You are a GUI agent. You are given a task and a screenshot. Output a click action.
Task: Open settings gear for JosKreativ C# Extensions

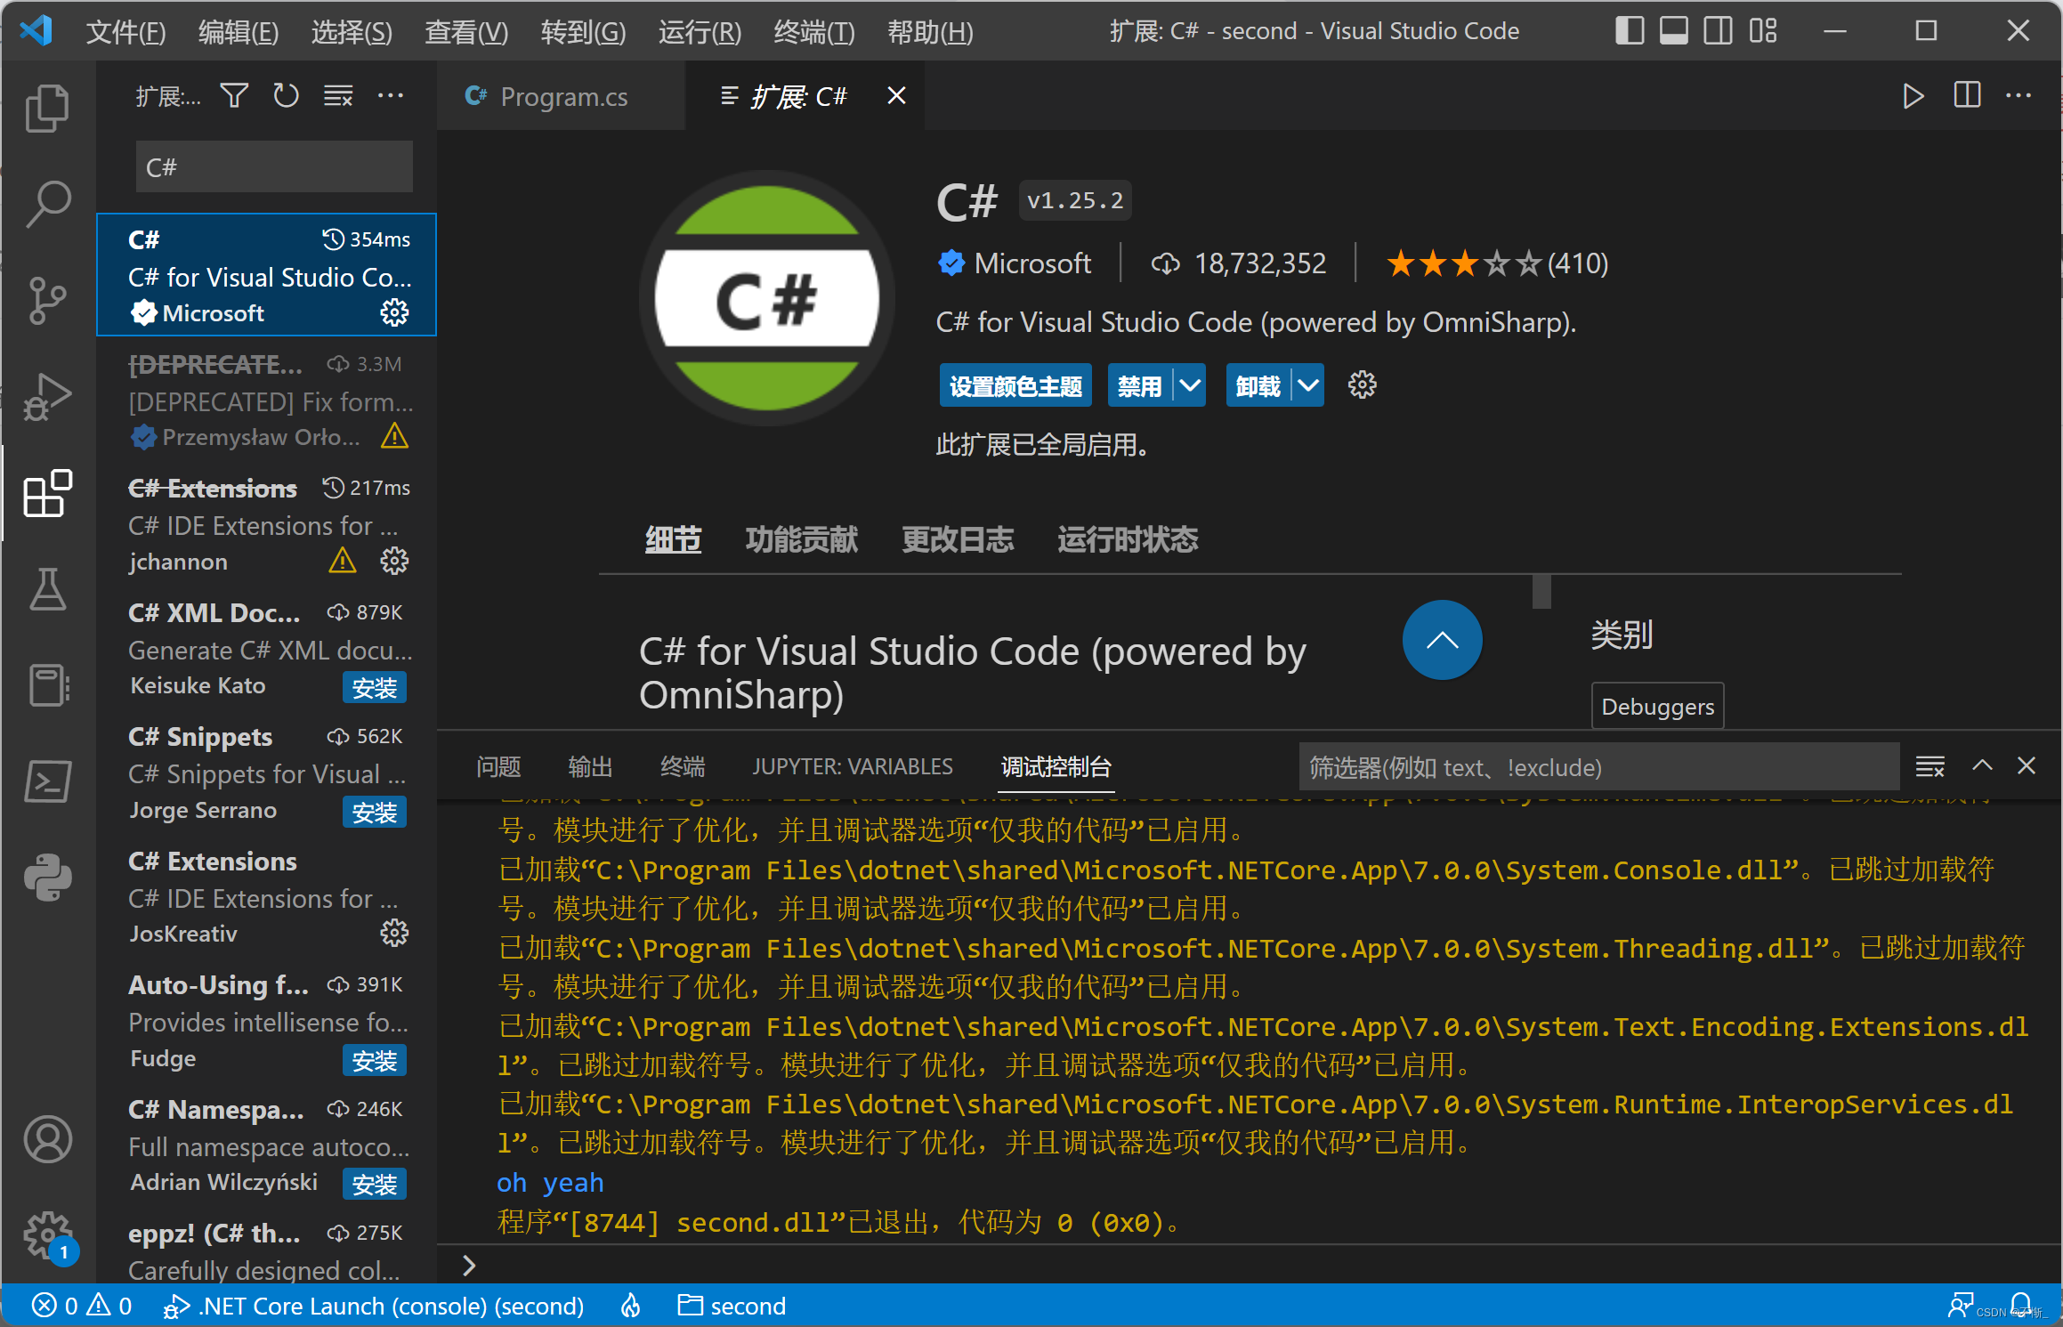(x=394, y=933)
